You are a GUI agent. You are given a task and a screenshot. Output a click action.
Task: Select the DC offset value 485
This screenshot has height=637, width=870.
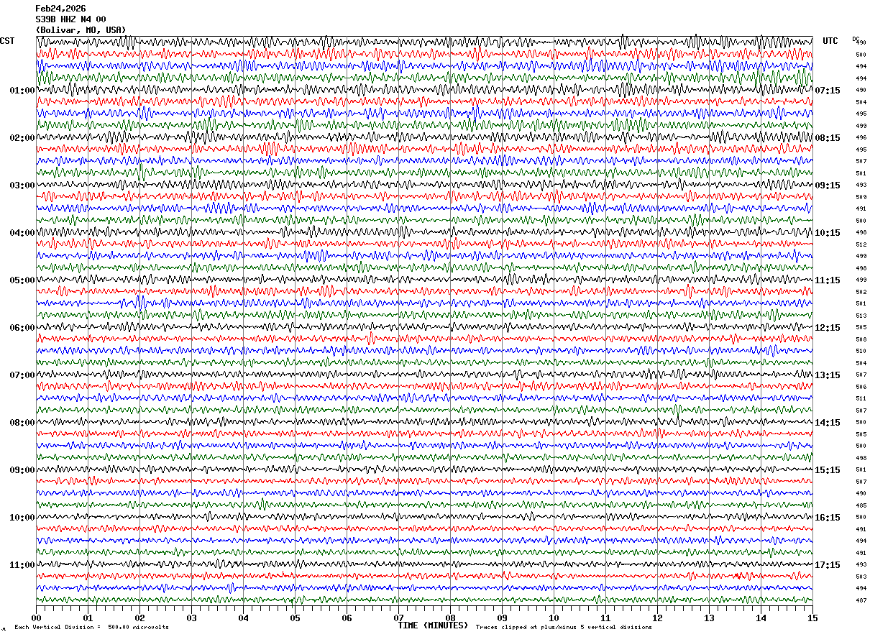click(861, 505)
